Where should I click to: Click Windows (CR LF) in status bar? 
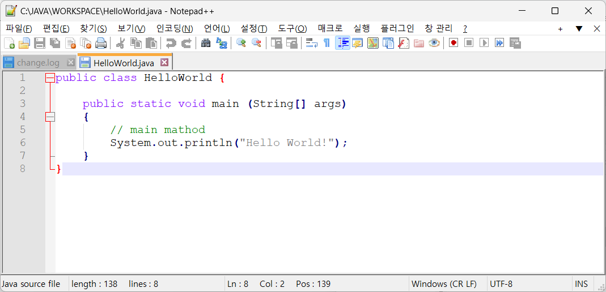tap(444, 284)
